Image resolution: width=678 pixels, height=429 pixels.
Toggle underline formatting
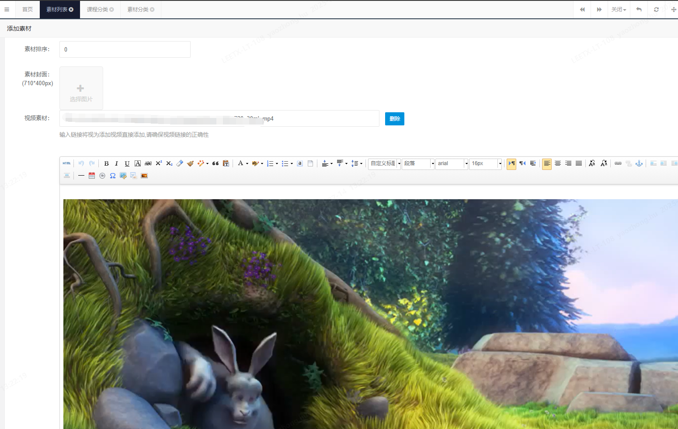click(x=127, y=163)
